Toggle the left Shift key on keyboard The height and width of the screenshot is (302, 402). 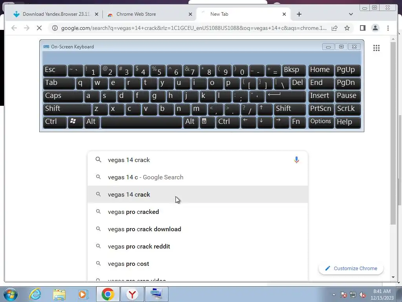tap(67, 109)
